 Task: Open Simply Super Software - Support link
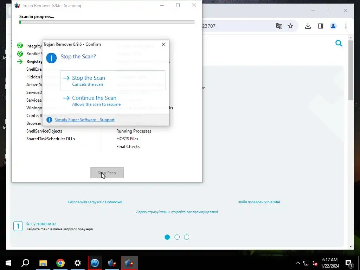tap(84, 120)
